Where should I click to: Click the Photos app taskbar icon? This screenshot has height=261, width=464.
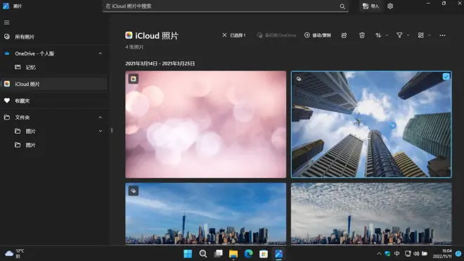click(x=279, y=254)
